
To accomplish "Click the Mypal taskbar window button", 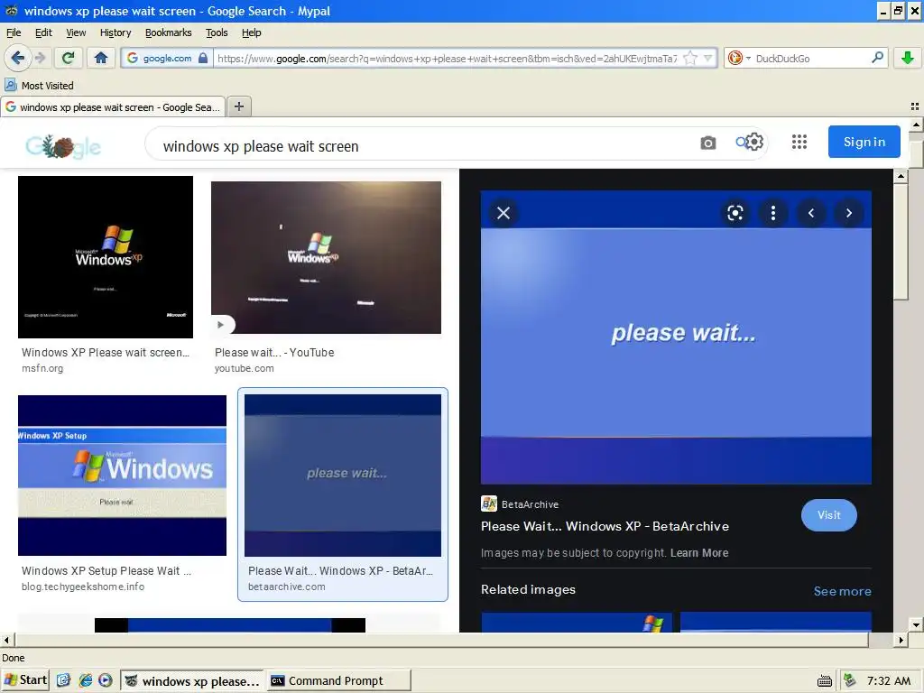I will [x=193, y=680].
